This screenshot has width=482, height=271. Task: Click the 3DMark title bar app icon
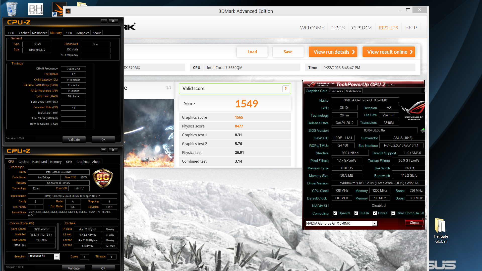68,11
